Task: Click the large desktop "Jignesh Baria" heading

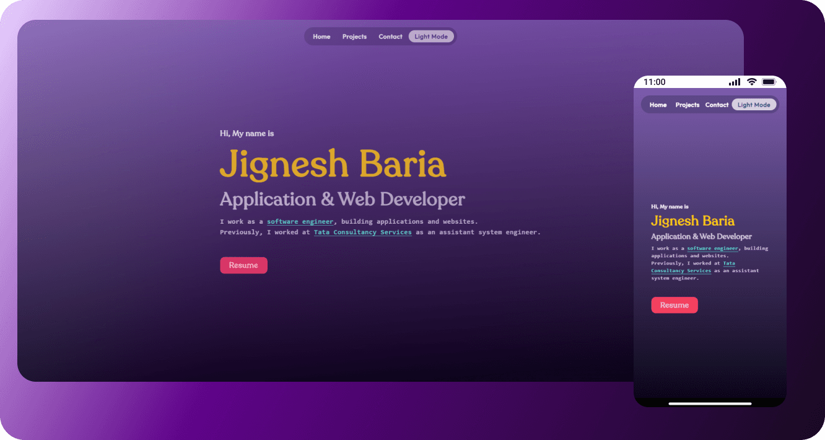Action: 333,165
